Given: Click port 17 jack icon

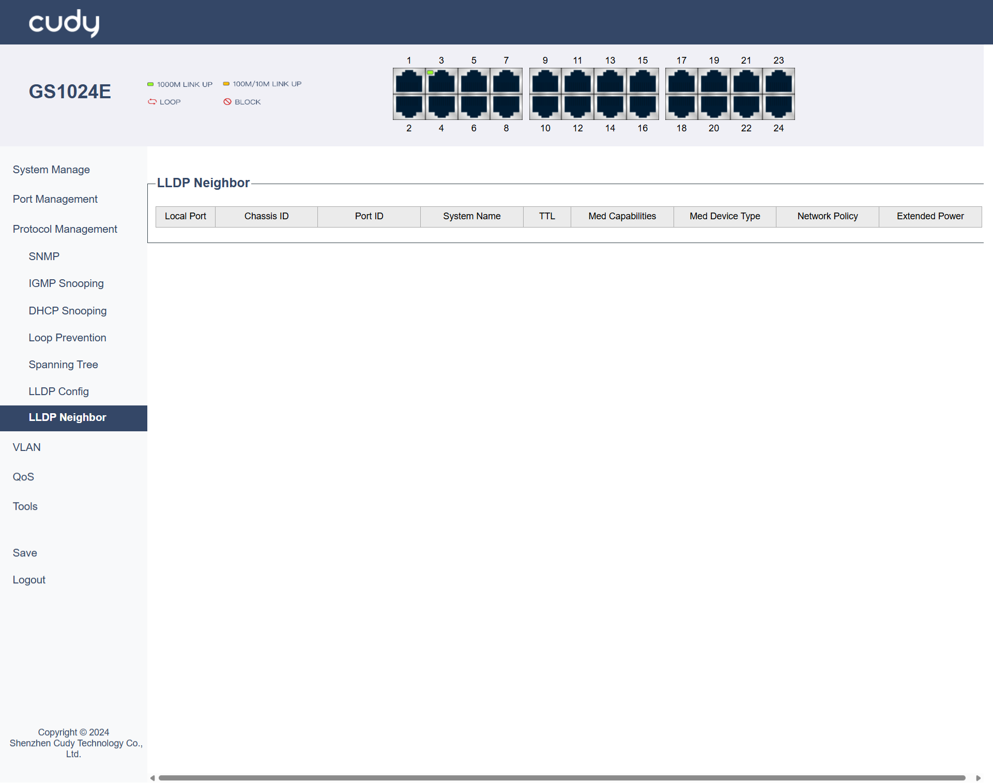Looking at the screenshot, I should click(681, 81).
